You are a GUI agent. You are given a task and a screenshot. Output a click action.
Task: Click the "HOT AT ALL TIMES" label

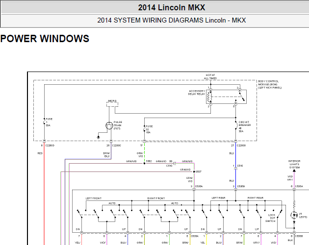point(210,76)
